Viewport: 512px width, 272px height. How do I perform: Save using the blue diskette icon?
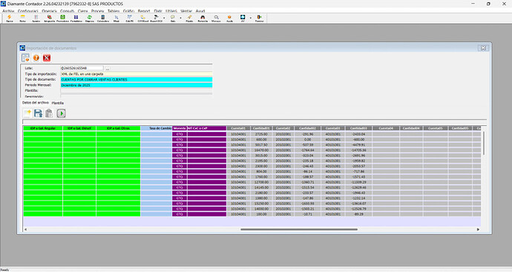38,113
